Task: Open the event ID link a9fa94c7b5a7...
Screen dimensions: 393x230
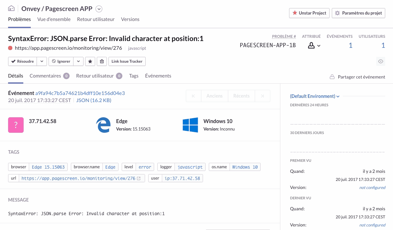Action: tap(80, 93)
